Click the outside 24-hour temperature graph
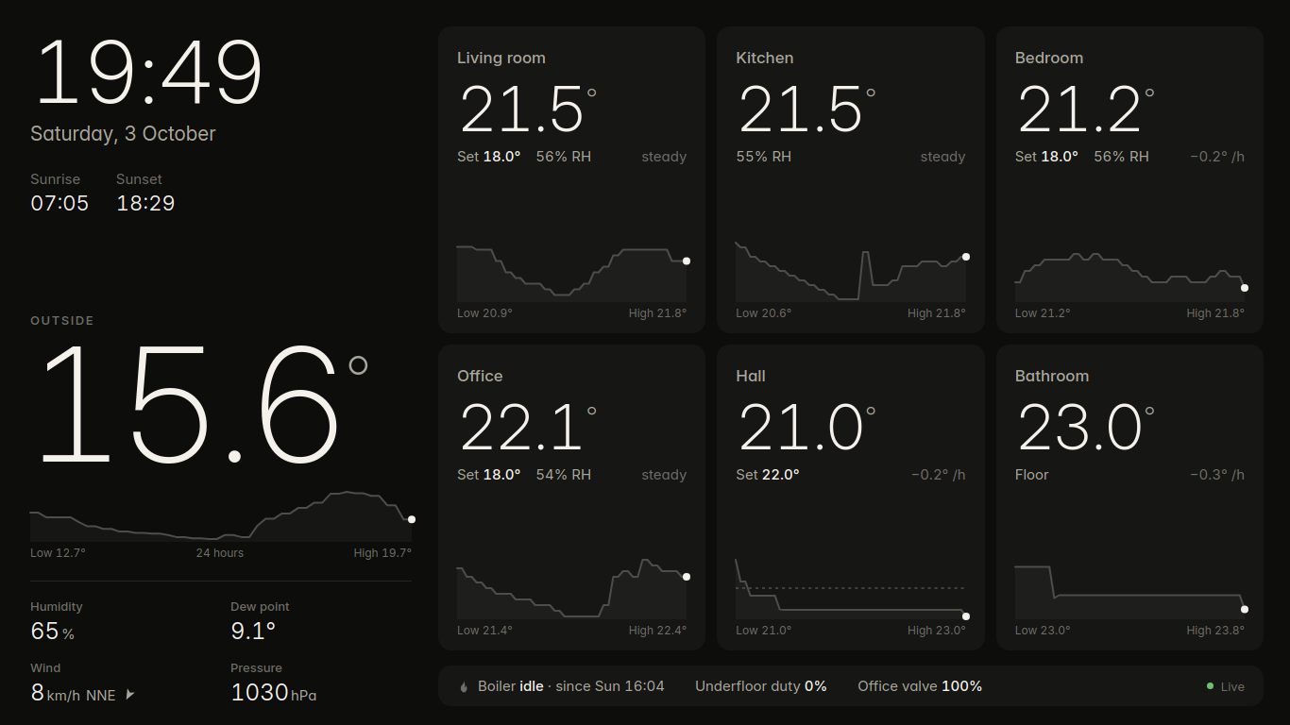 221,516
